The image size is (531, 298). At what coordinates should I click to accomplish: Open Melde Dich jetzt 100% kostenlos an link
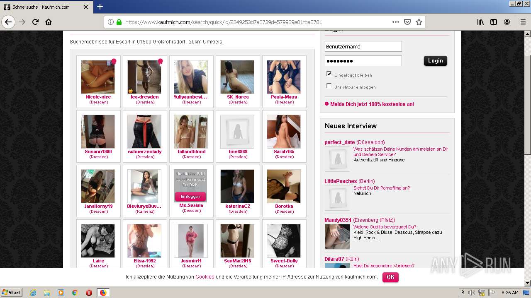pos(372,104)
